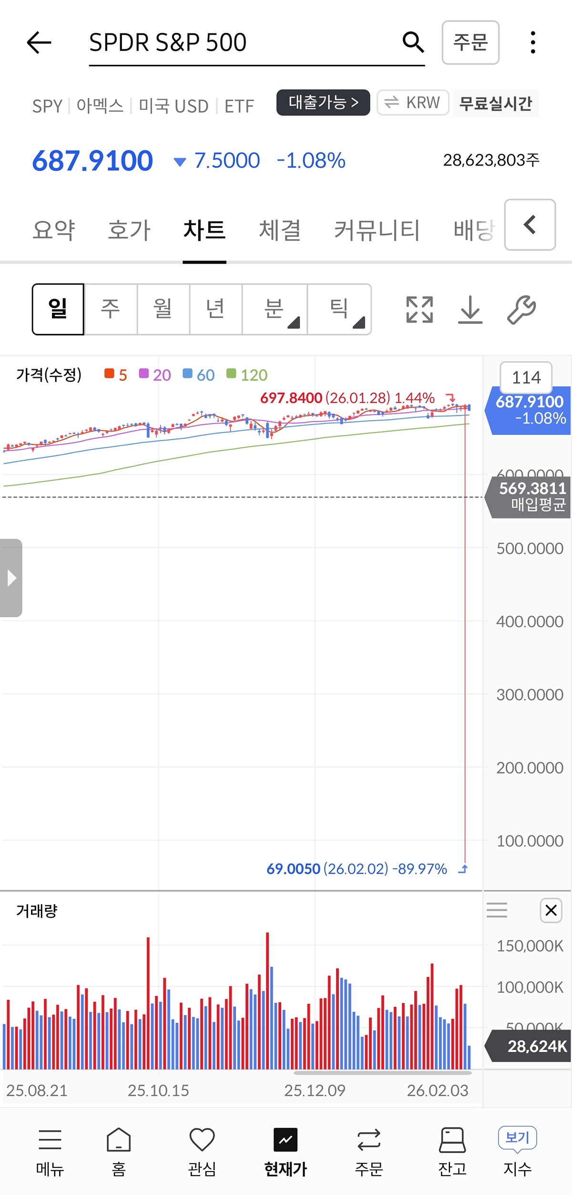Image resolution: width=572 pixels, height=1195 pixels.
Task: Open chart settings wrench icon
Action: [x=521, y=309]
